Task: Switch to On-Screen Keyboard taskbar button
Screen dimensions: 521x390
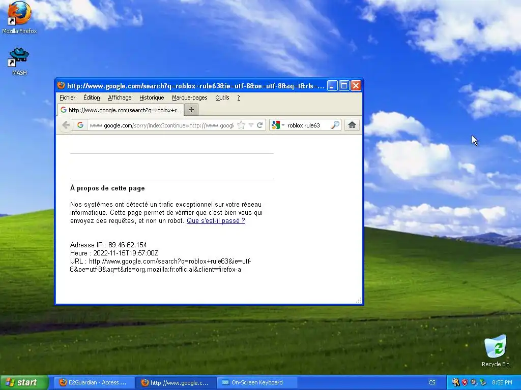Action: 257,382
